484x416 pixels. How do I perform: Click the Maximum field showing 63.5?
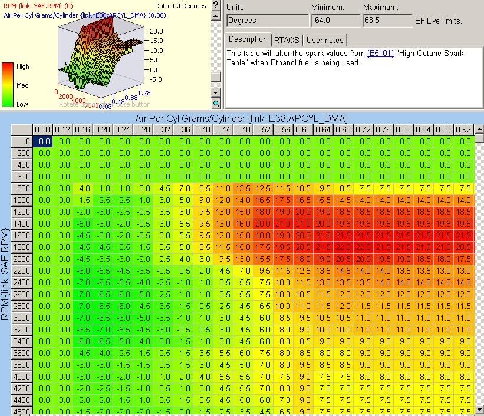coord(387,21)
